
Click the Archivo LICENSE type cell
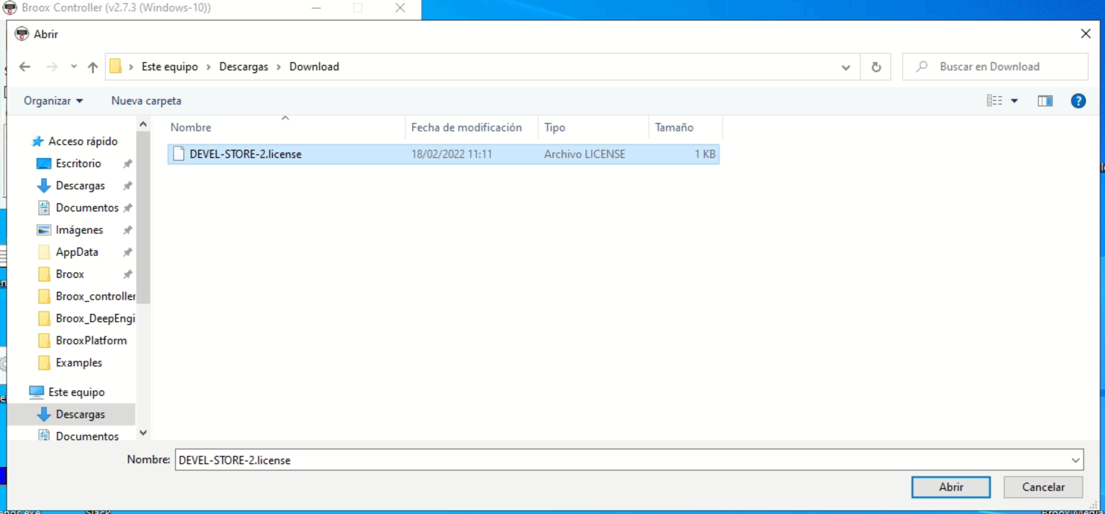coord(584,154)
